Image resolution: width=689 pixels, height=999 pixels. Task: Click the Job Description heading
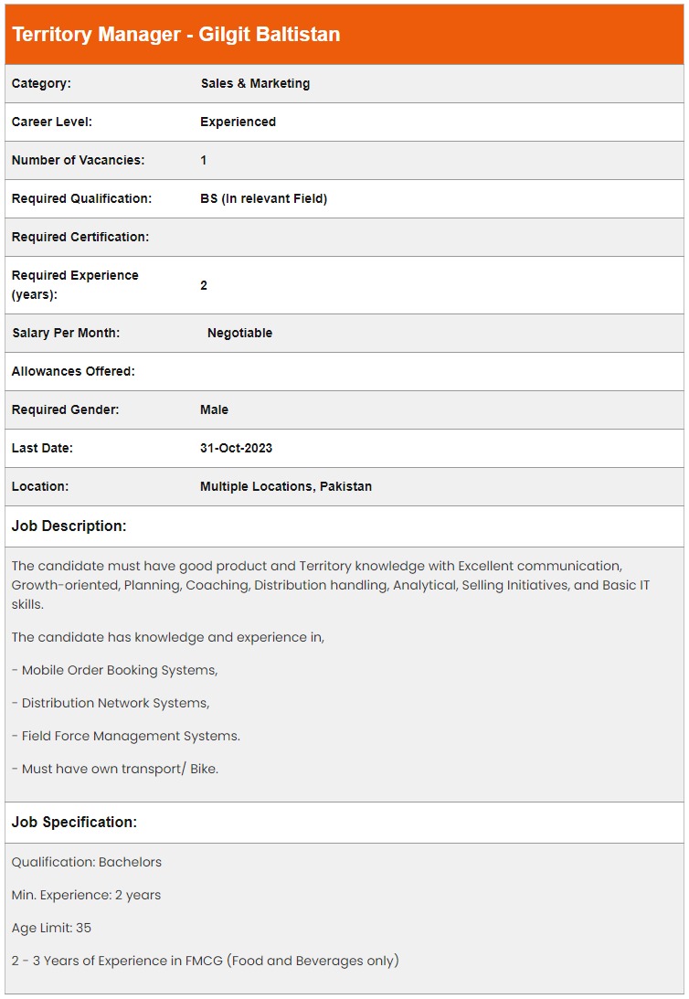[x=69, y=526]
